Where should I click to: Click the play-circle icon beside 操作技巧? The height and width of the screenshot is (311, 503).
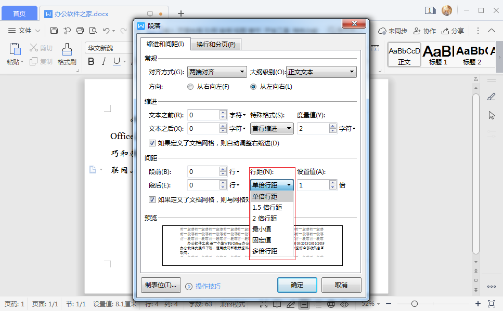189,286
